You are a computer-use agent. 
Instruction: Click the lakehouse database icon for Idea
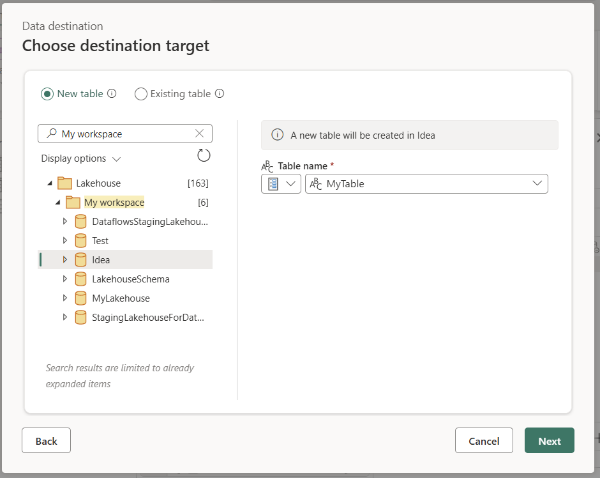point(80,259)
